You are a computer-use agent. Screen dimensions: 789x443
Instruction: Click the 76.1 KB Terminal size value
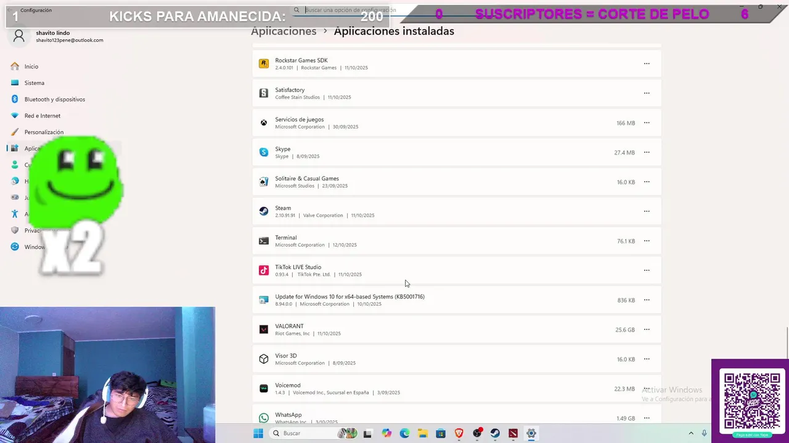pyautogui.click(x=626, y=241)
